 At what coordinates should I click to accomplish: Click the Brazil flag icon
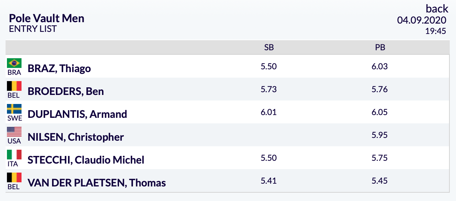click(14, 63)
